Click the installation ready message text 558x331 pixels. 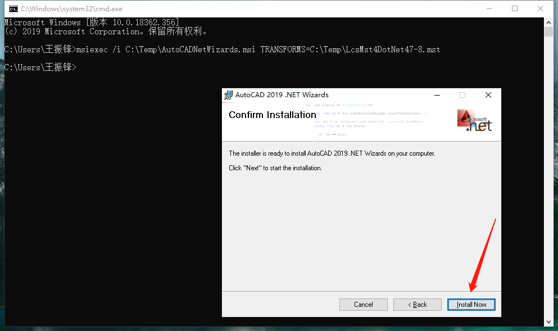pyautogui.click(x=330, y=153)
